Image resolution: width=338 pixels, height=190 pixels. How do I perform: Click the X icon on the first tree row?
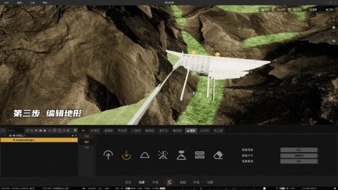[x=76, y=136]
